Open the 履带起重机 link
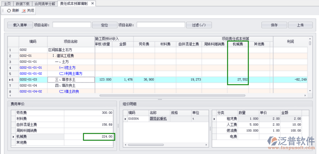The height and width of the screenshot is (154, 319). coord(158,119)
